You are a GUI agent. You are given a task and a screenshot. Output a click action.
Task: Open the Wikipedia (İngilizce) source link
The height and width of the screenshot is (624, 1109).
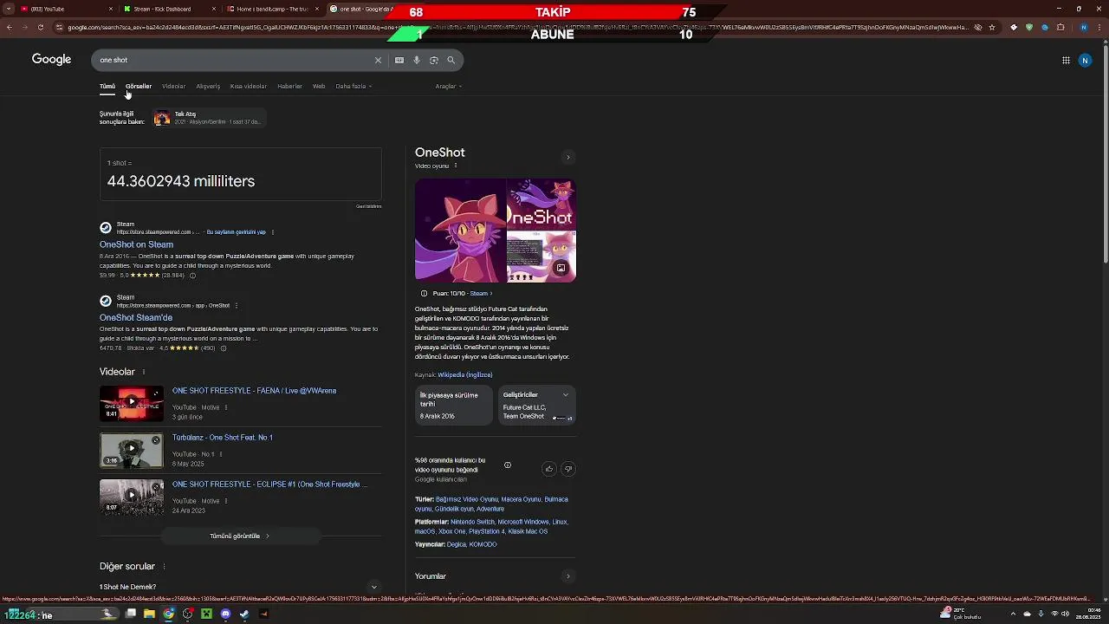coord(464,374)
